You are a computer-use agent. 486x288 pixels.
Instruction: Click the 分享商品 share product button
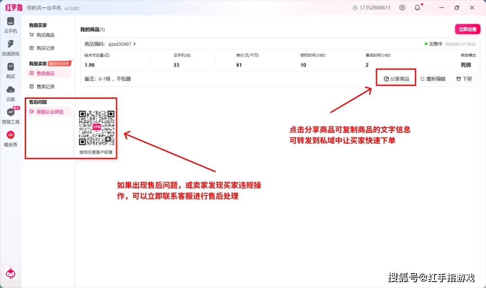pos(396,79)
